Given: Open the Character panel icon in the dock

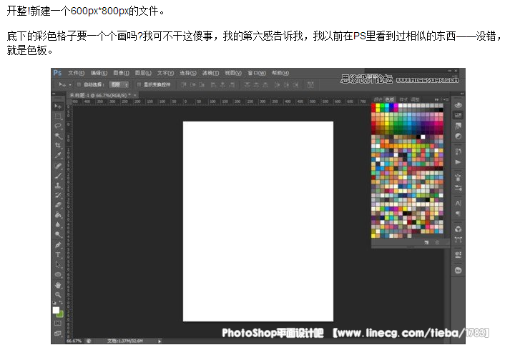Looking at the screenshot, I should point(458,203).
